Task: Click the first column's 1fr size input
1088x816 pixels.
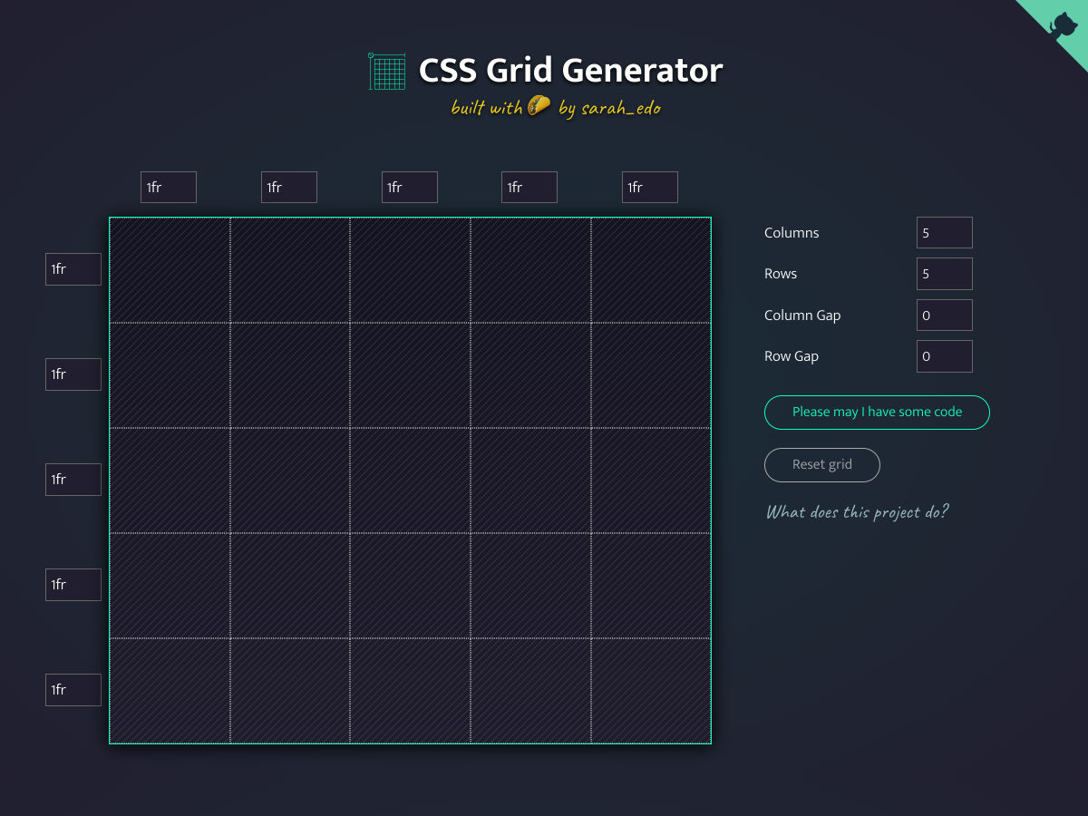Action: point(169,188)
